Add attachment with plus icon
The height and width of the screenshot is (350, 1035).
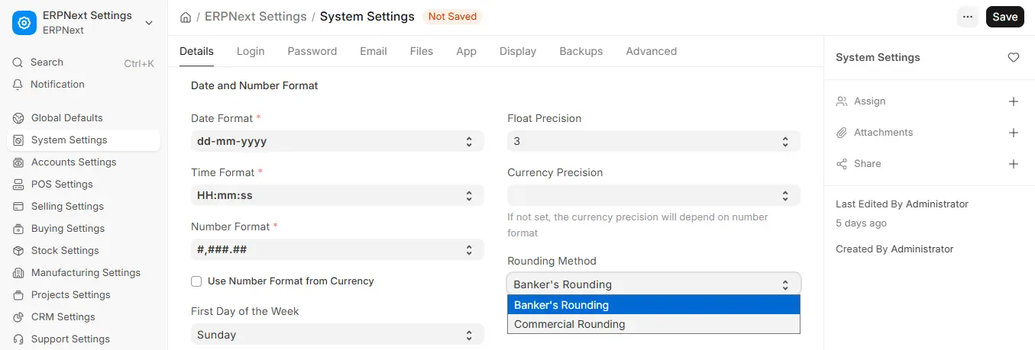click(1014, 133)
